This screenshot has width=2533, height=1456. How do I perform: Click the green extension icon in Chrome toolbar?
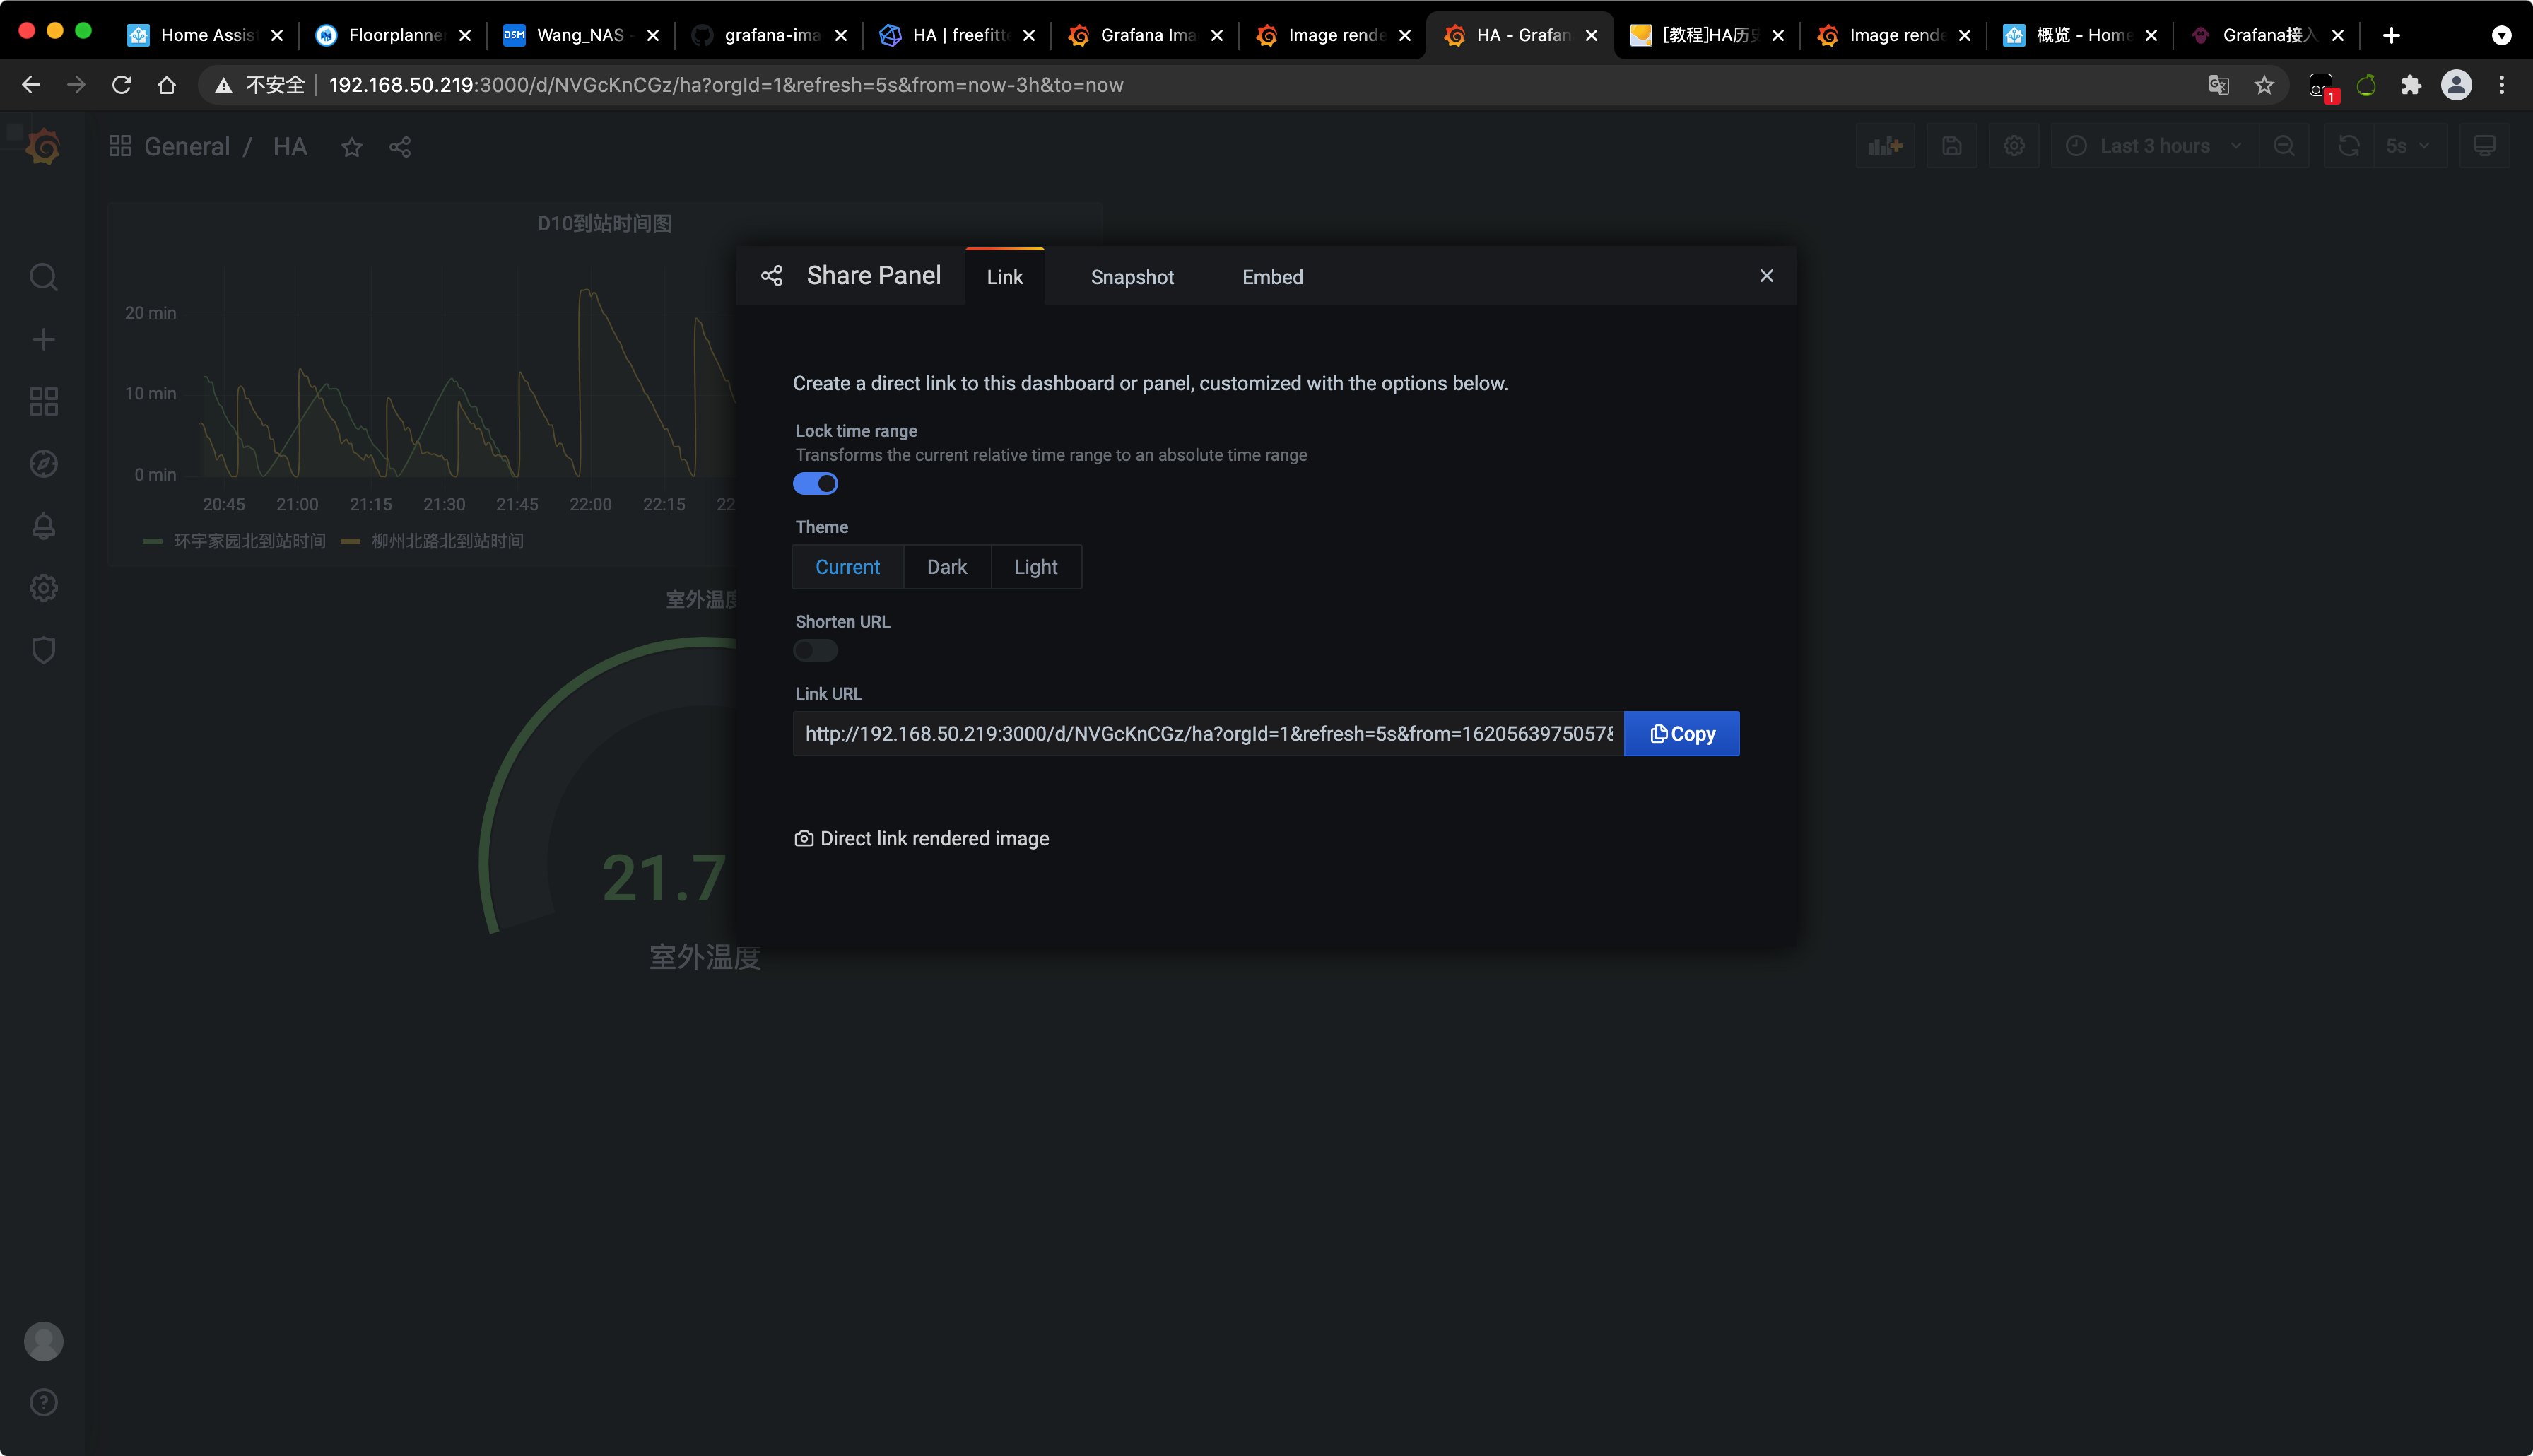click(x=2365, y=85)
